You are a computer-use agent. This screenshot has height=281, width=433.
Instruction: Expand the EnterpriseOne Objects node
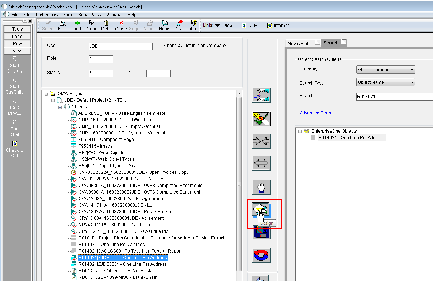[x=300, y=131]
